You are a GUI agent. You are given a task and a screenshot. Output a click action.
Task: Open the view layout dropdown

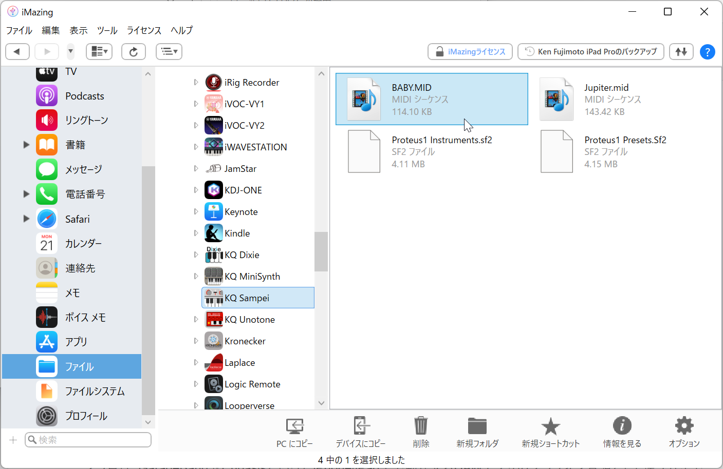click(x=99, y=51)
